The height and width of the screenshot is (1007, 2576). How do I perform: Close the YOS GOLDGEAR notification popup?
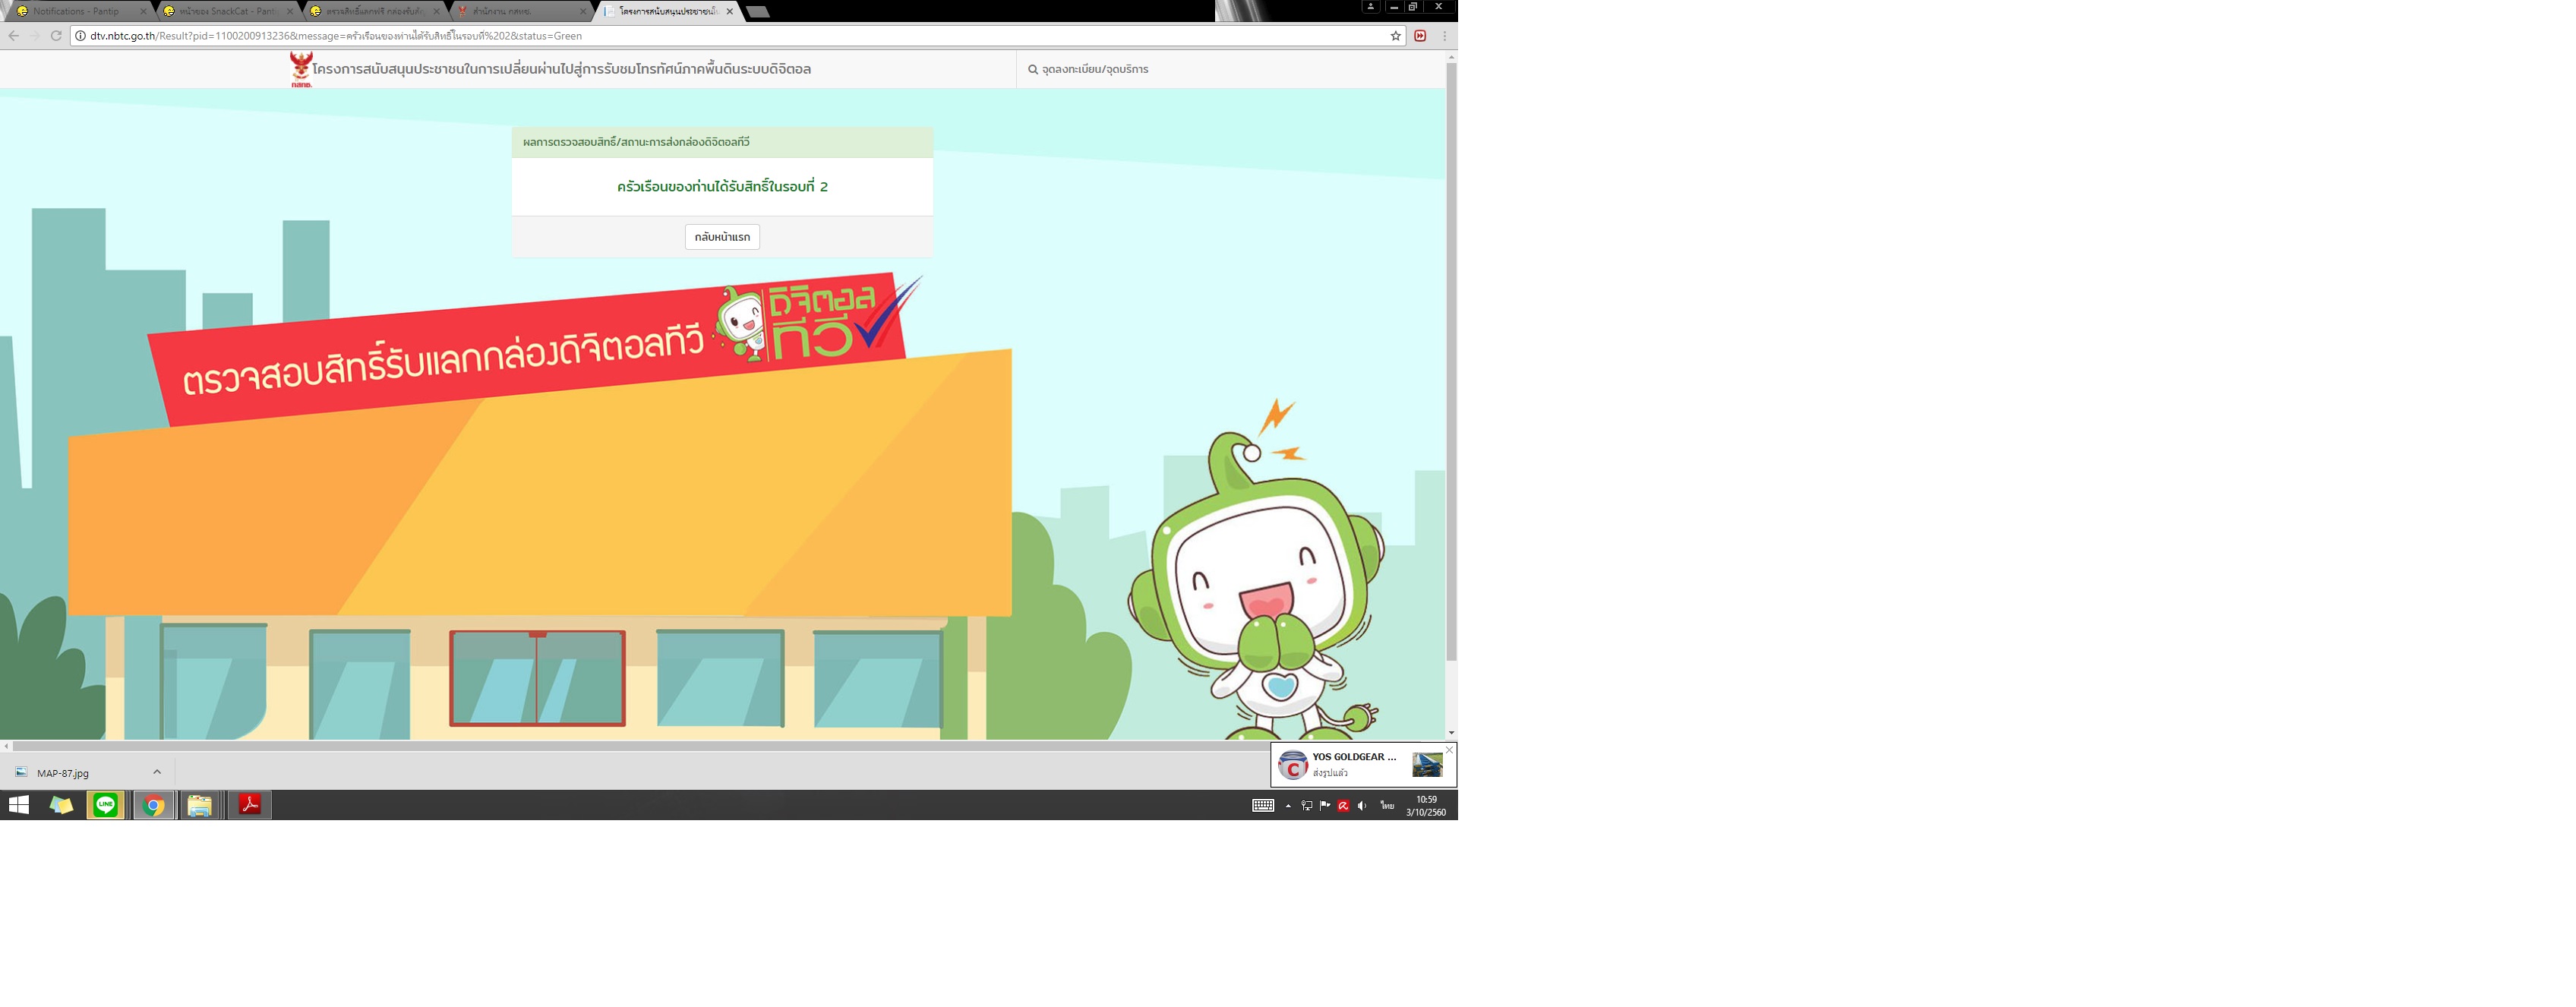click(1449, 750)
